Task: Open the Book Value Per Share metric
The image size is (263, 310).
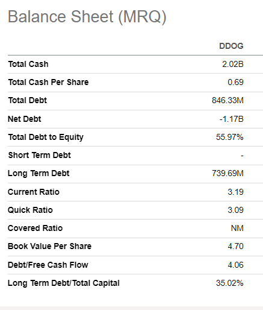Action: 49,246
